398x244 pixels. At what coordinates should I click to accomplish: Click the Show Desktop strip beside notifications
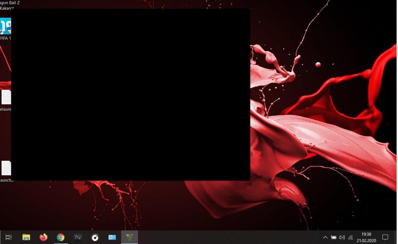point(397,237)
